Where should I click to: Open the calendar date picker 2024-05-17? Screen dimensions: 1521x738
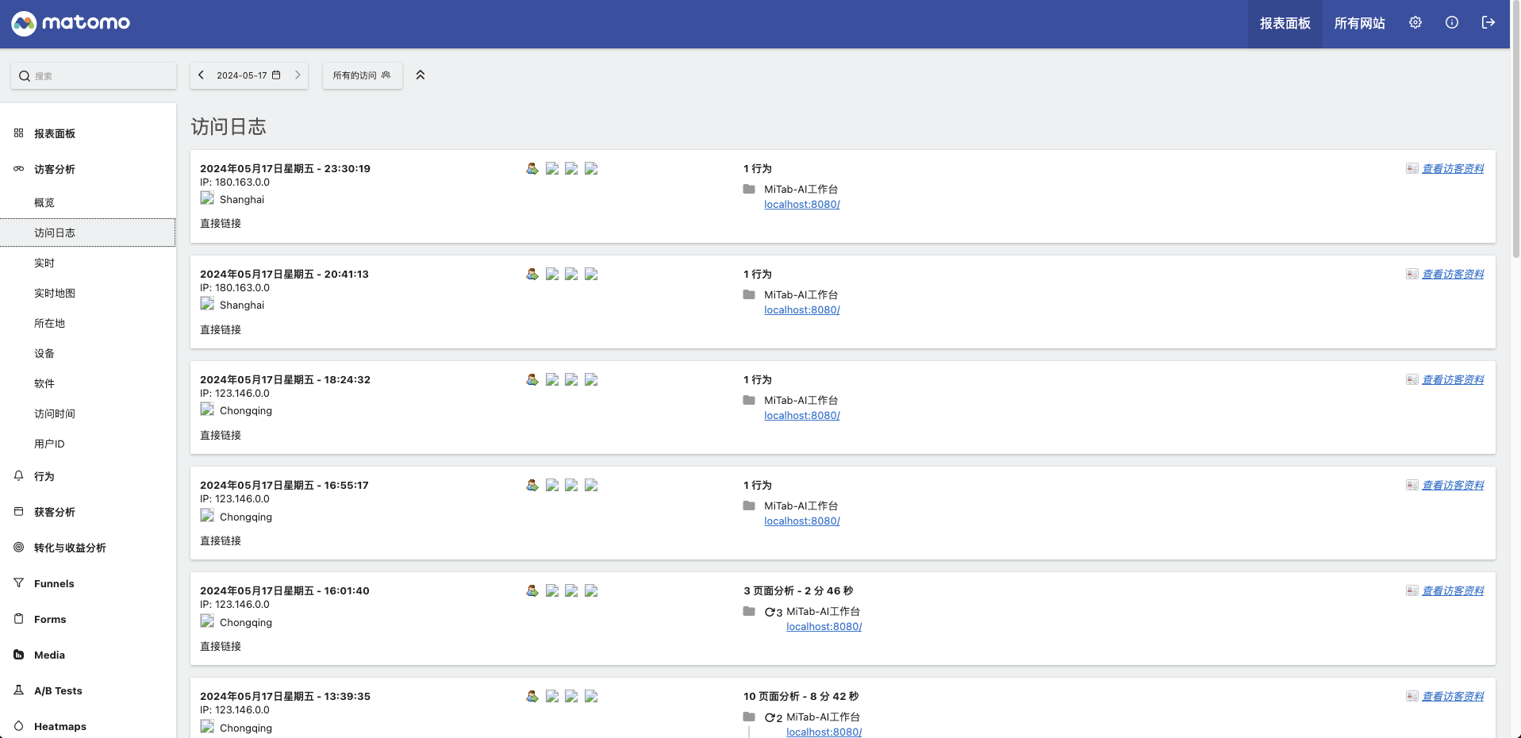249,75
